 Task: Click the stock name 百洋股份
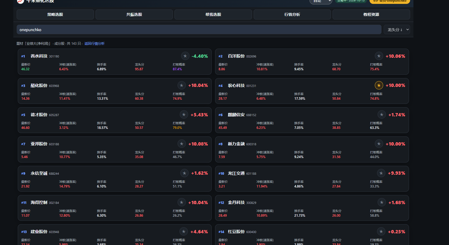pos(236,56)
